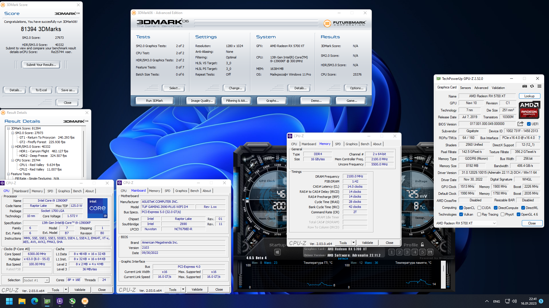Open Graphics tab in CPU-Z CPU window
This screenshot has width=549, height=308.
coord(64,191)
